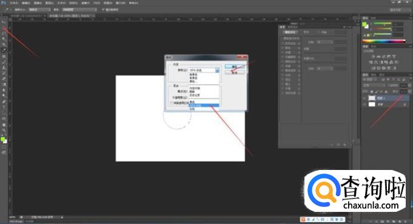This screenshot has height=224, width=413.
Task: Choose the highlighted 50% gray list option
Action: coord(204,106)
